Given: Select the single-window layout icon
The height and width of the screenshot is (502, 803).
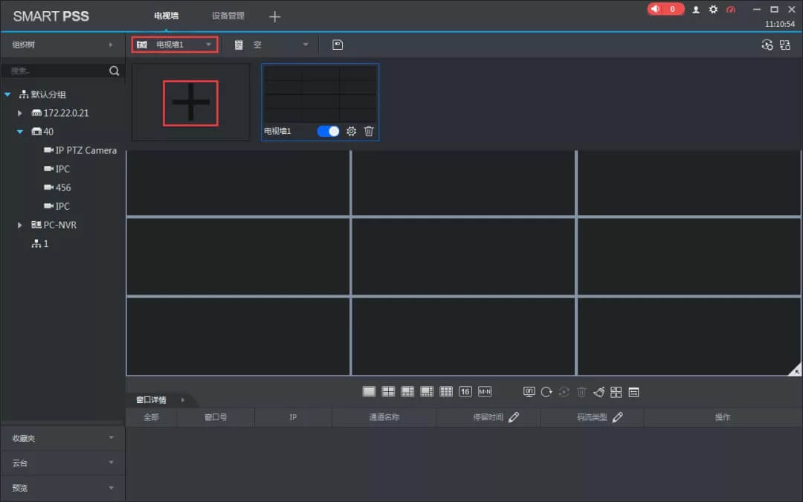Looking at the screenshot, I should (x=369, y=392).
